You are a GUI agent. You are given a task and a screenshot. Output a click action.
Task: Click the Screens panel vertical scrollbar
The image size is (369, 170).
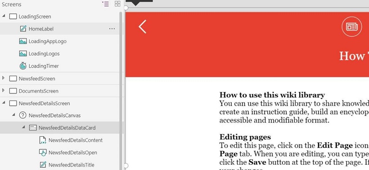click(121, 90)
